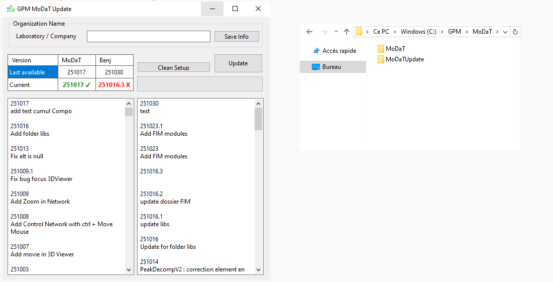Click the MoDaT column header cell
Screen dimensions: 553x282
[76, 60]
